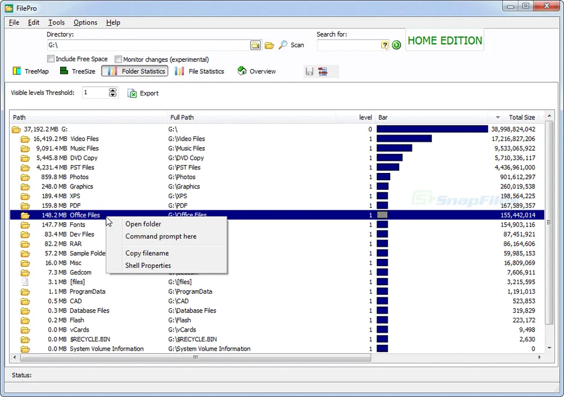Click the DVD Copy folder icon
The height and width of the screenshot is (397, 564).
pos(25,158)
